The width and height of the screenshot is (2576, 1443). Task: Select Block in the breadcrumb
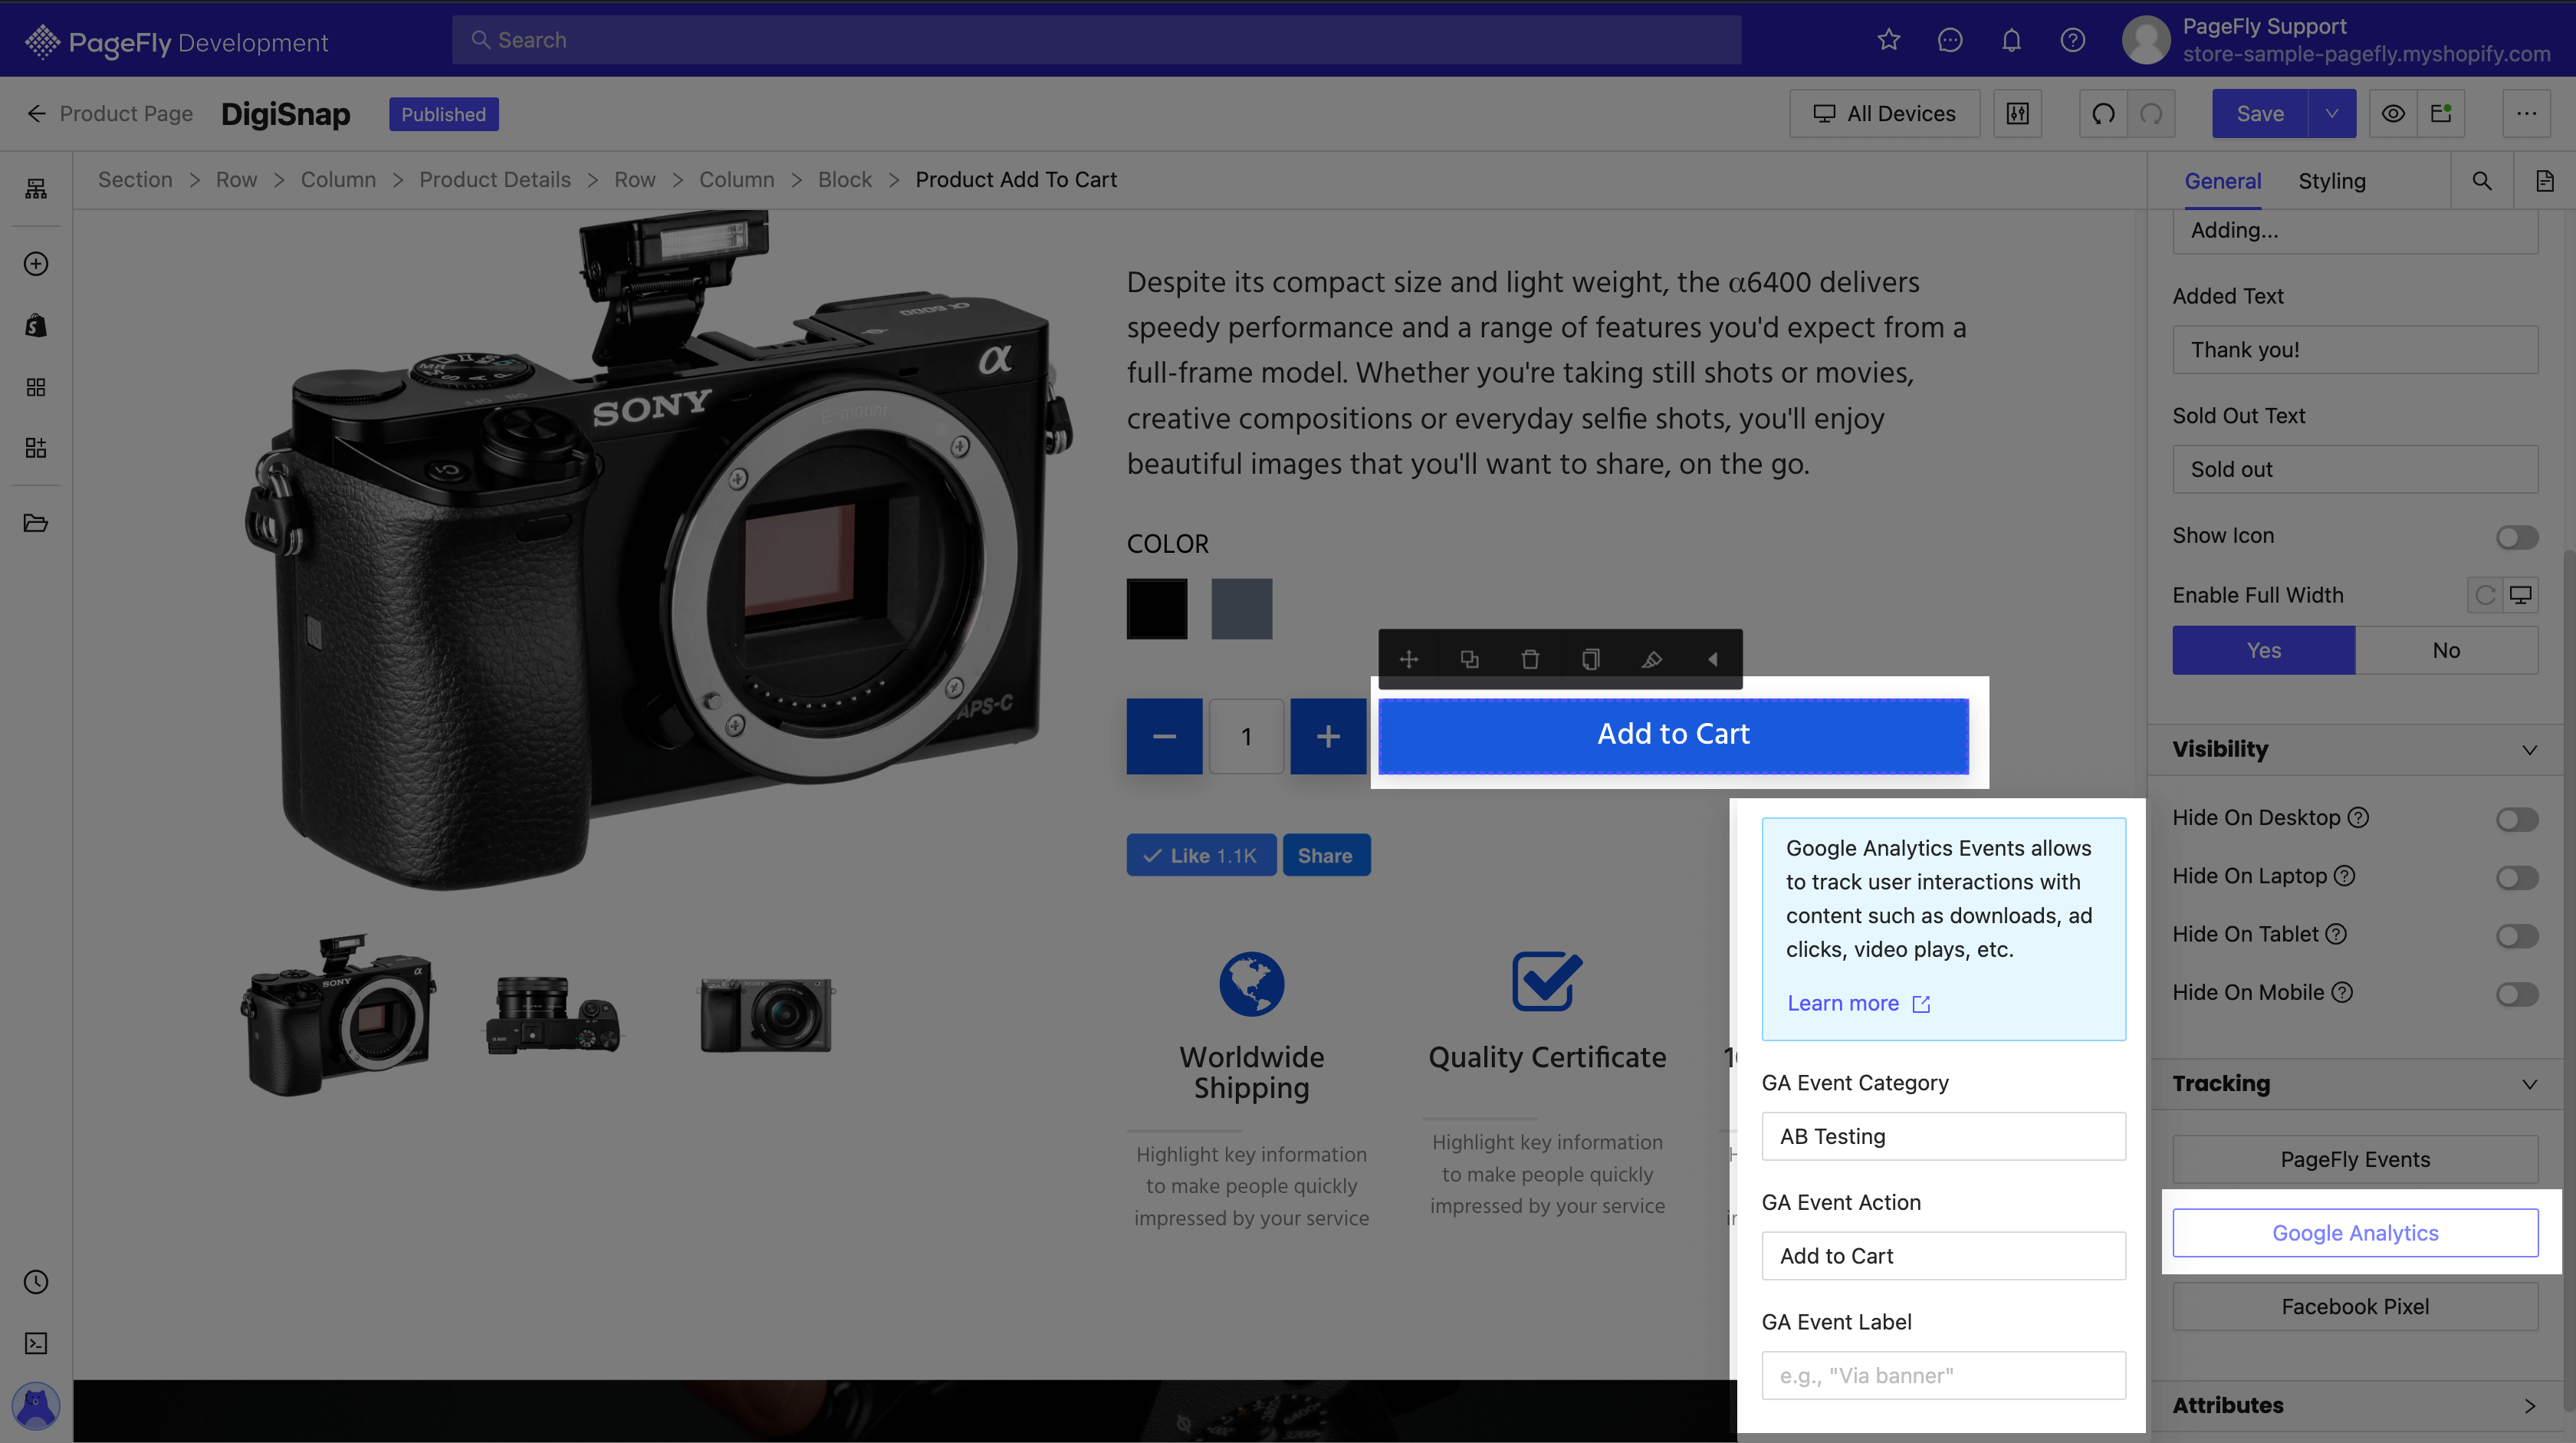844,180
